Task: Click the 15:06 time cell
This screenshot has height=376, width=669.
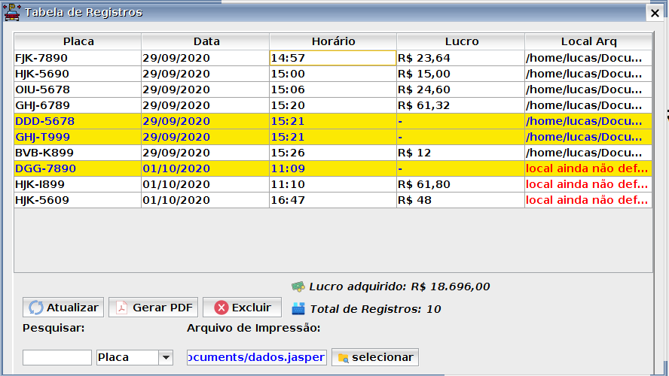Action: (x=333, y=89)
